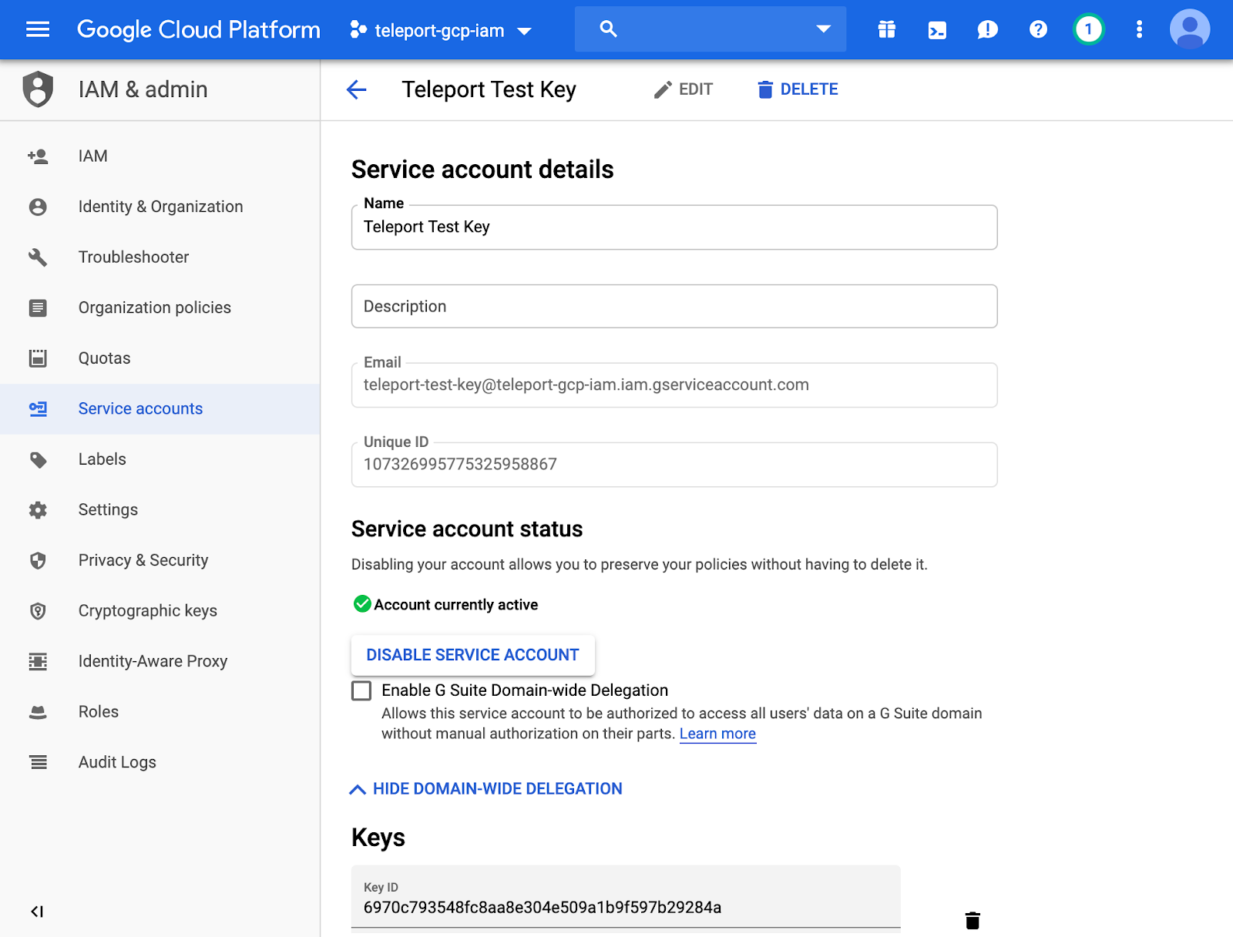Collapse HIDE DOMAIN-WIDE DELEGATION section
Viewport: 1233px width, 937px height.
point(486,789)
